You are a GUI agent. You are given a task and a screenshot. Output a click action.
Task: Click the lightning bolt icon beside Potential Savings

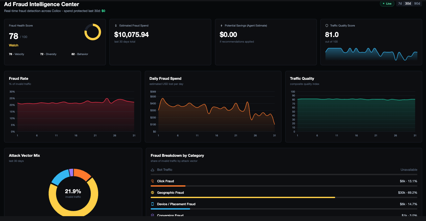tap(221, 25)
